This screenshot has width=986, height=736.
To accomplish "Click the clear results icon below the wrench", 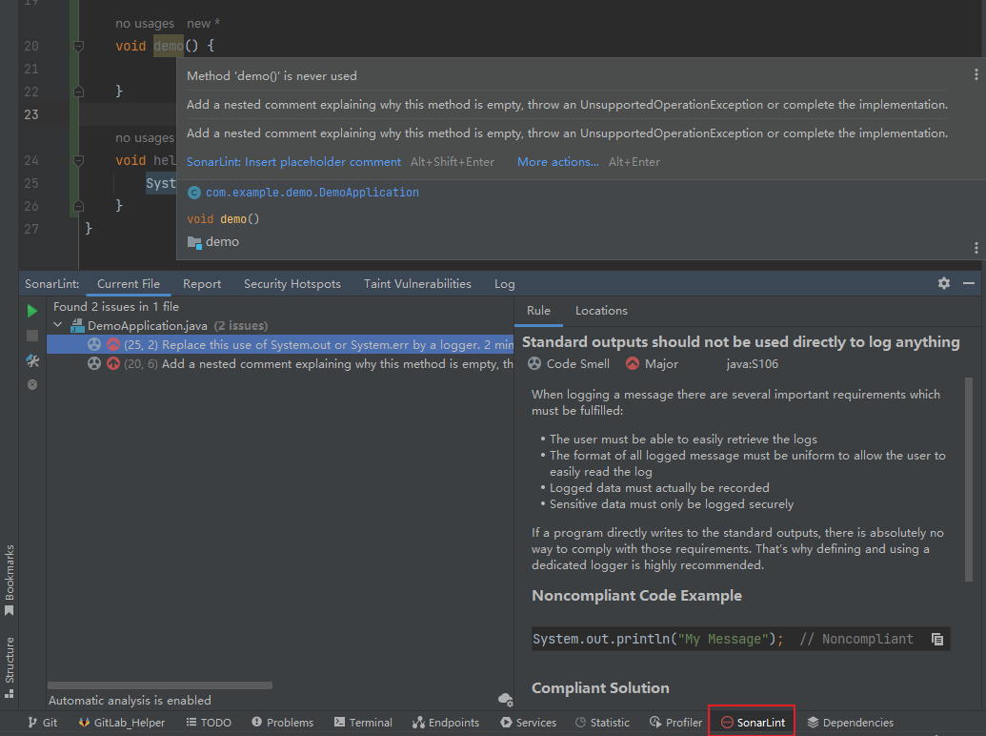I will (x=32, y=384).
